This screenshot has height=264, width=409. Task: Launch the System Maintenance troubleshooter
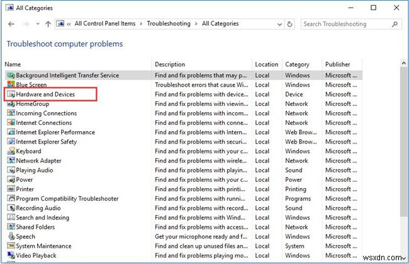point(44,246)
